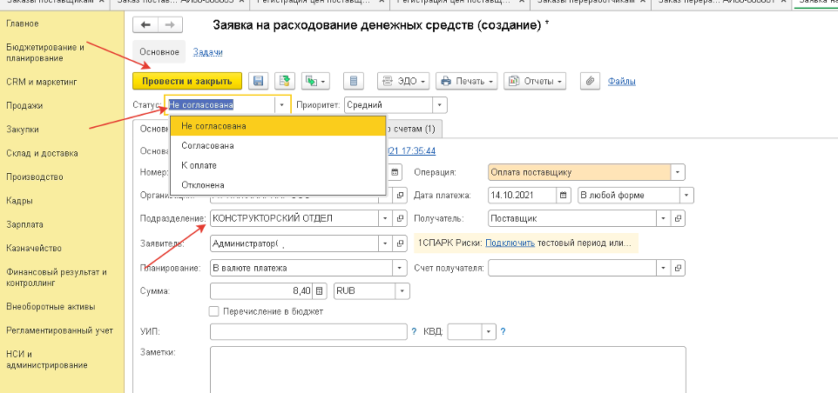The width and height of the screenshot is (838, 393).
Task: Click the help question mark after УИП
Action: pyautogui.click(x=414, y=331)
